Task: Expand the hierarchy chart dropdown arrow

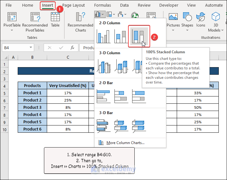Action: (x=114, y=14)
